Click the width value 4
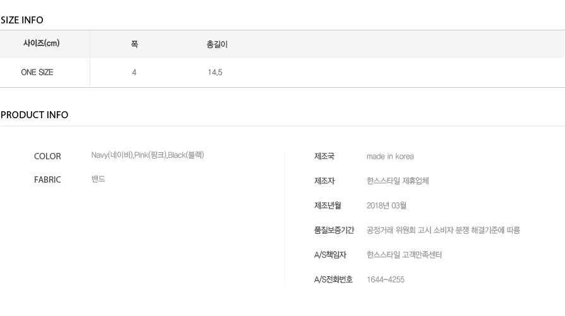This screenshot has width=565, height=316. point(134,73)
